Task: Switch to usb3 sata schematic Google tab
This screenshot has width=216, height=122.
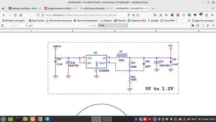Action: click(x=96, y=8)
